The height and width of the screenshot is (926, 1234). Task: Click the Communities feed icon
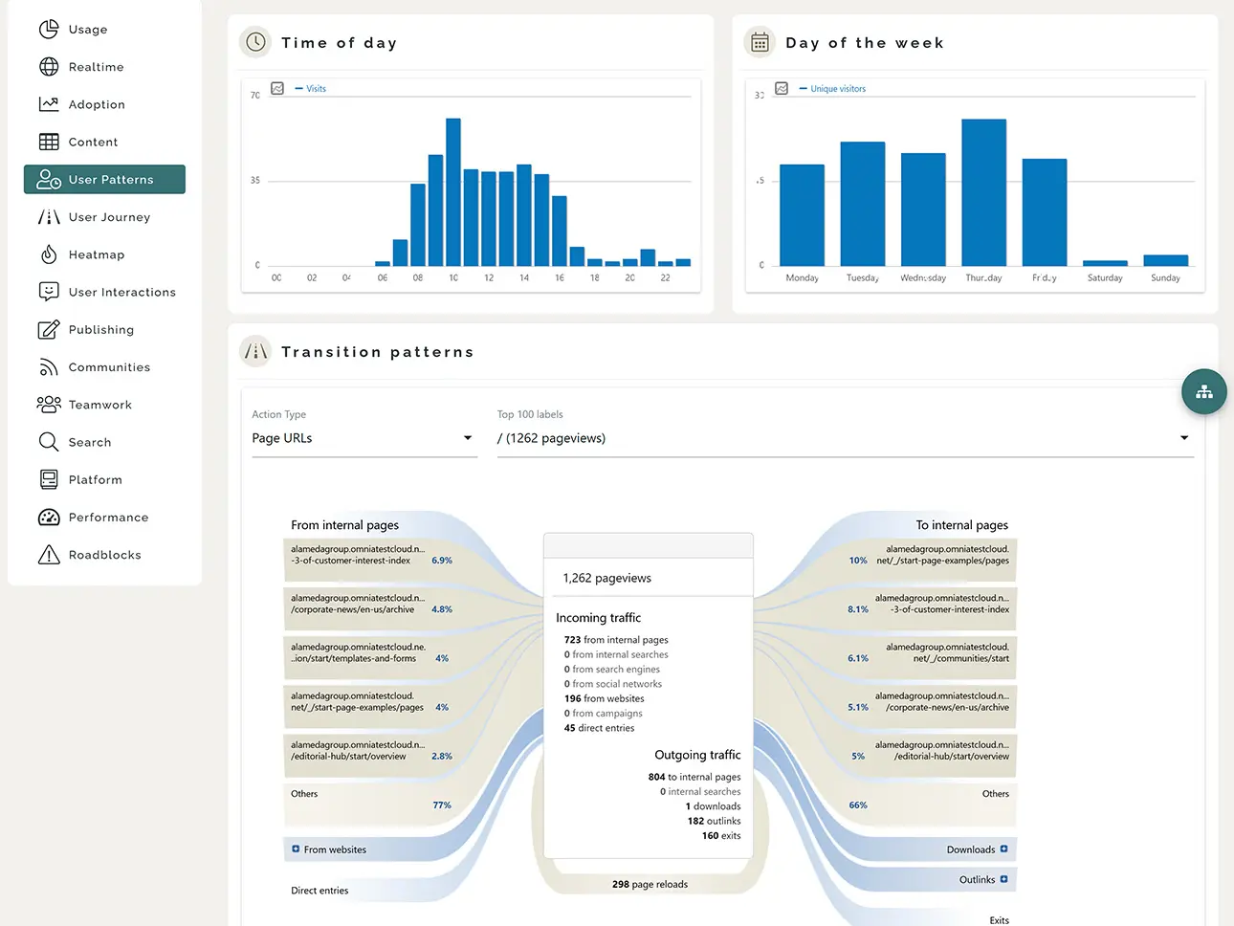[49, 367]
